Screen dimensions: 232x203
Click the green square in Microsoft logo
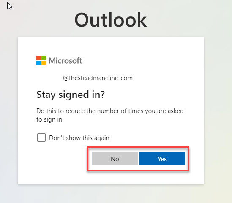(44, 58)
